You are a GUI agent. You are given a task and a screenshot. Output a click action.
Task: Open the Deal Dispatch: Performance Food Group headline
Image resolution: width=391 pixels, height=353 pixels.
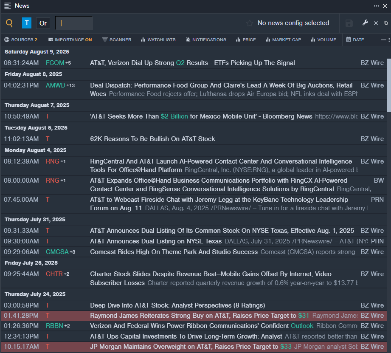coord(221,90)
